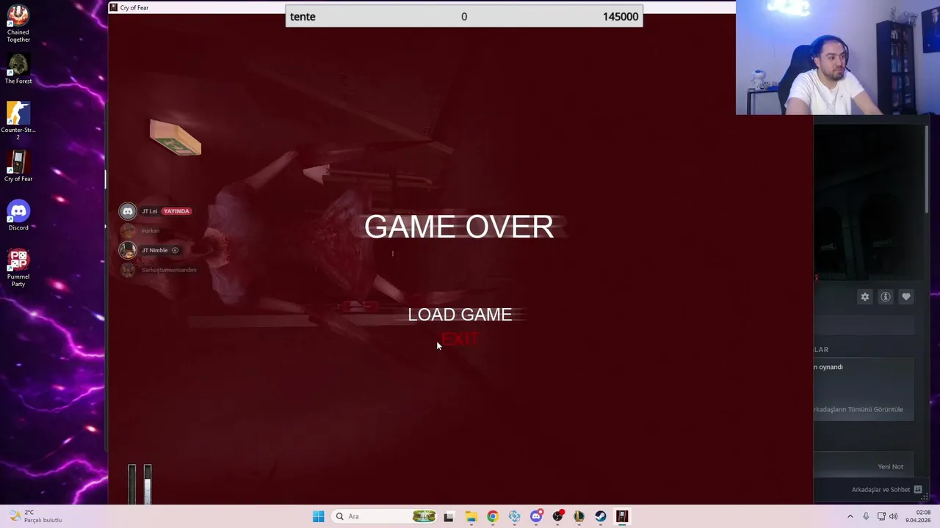Click the Steam friends chat icon
This screenshot has height=528, width=940.
pyautogui.click(x=918, y=490)
